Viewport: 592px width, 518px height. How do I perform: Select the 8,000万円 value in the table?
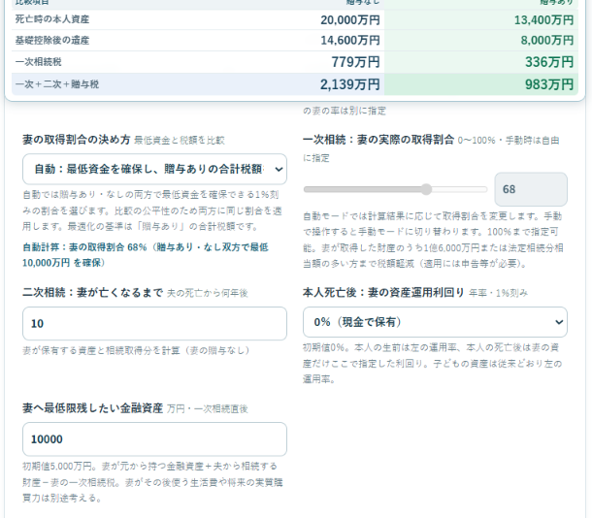547,41
